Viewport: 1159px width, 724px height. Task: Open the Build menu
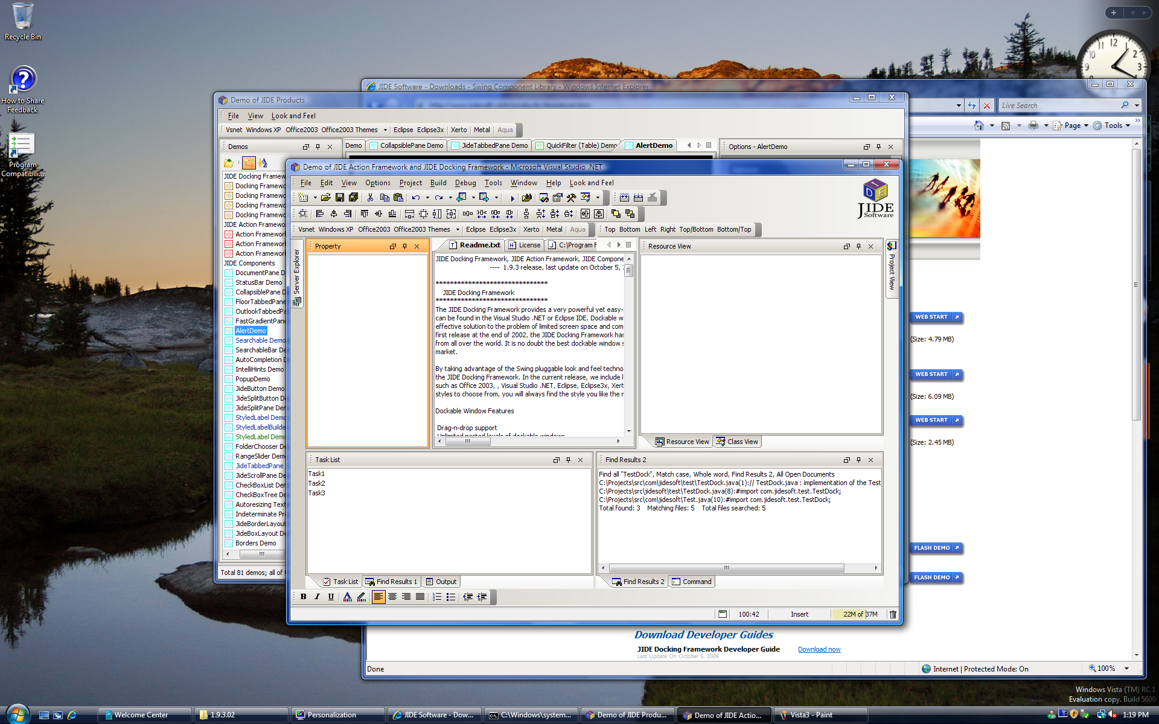[438, 183]
